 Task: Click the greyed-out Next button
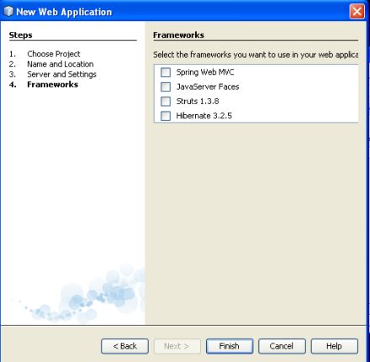(177, 346)
